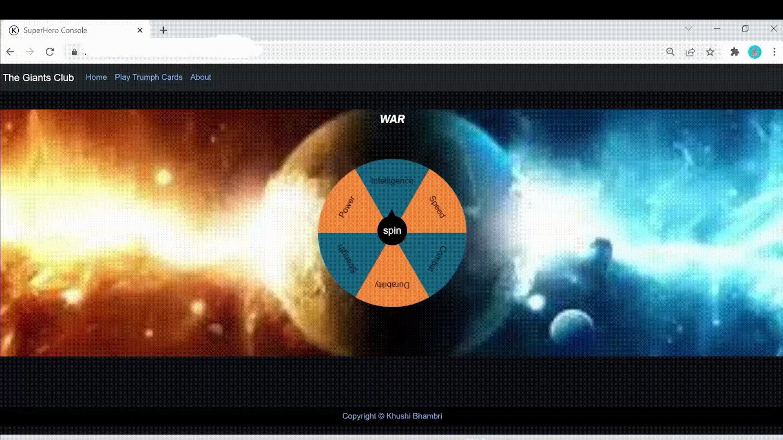This screenshot has height=440, width=783.
Task: Expand the tab search chevron
Action: pos(688,29)
